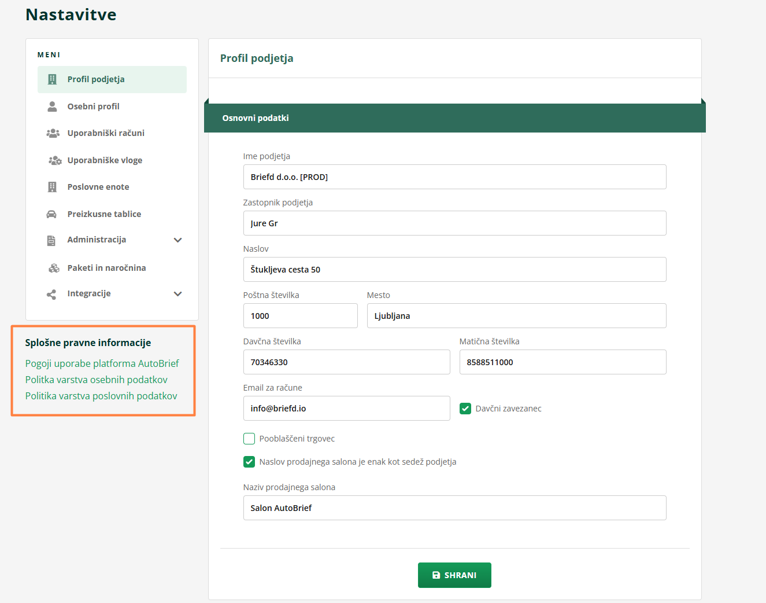Open the Administracija menu item
Screen dimensions: 766x603
[x=97, y=240]
